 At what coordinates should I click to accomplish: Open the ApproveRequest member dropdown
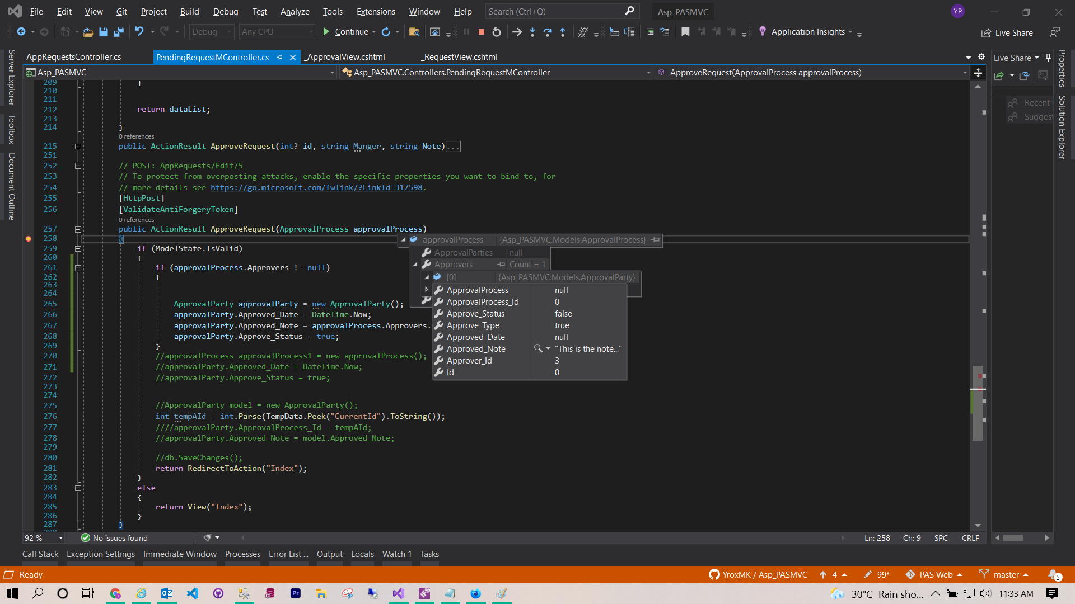(812, 73)
